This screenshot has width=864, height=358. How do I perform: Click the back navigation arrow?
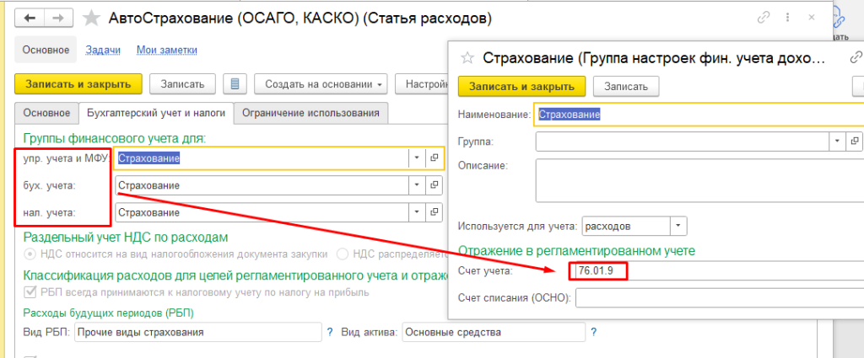click(30, 18)
